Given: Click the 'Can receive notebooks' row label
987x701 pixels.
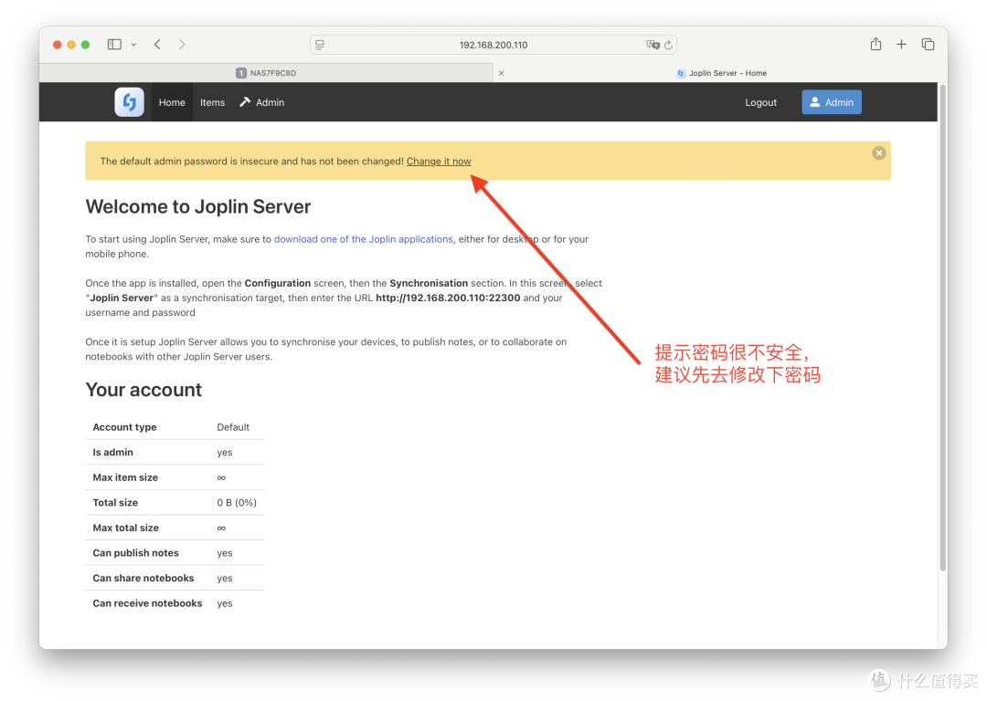Looking at the screenshot, I should coord(147,603).
